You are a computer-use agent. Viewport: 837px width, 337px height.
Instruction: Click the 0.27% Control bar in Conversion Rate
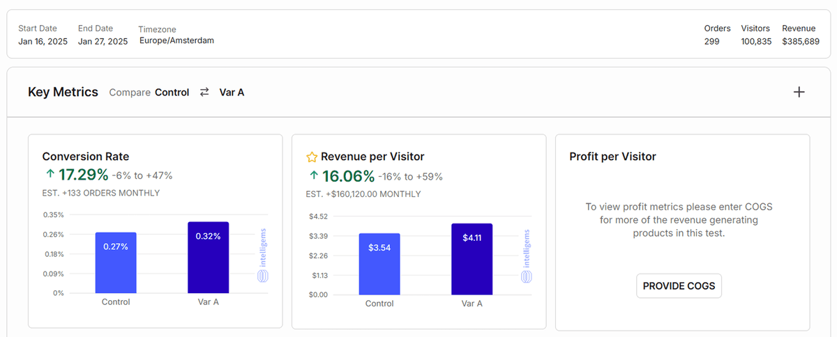tap(116, 262)
